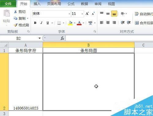The image size is (153, 116).
Task: Open the Copy (复制) dropdown arrow
Action: pyautogui.click(x=28, y=19)
